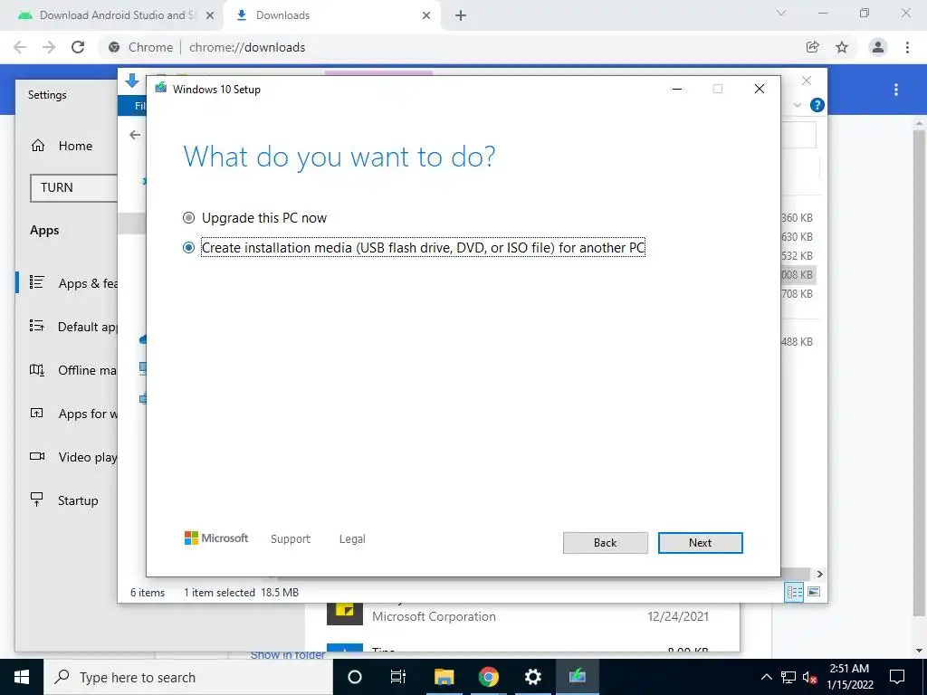Reload the Chrome page
Viewport: 927px width, 695px height.
(78, 47)
